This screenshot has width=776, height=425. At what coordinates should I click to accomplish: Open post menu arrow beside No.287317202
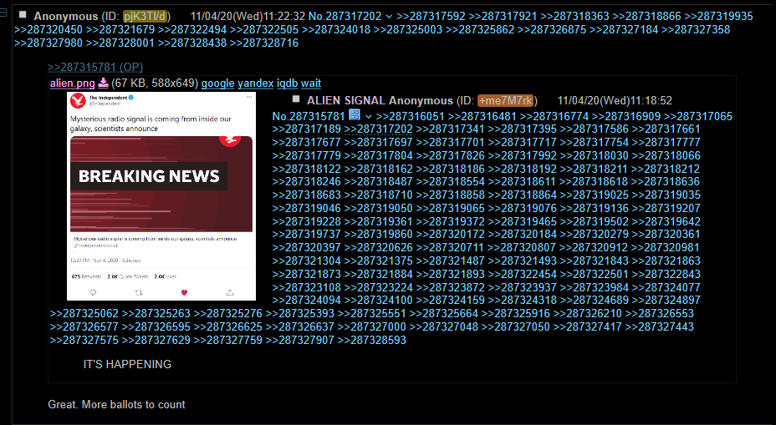point(389,17)
